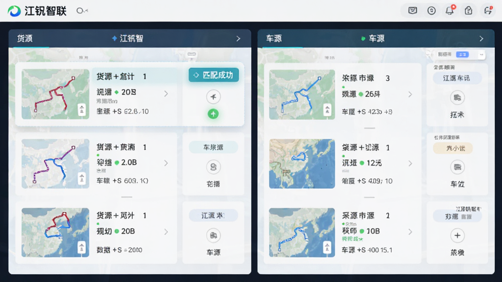Expand the 车源 panel using its header chevron

[481, 39]
